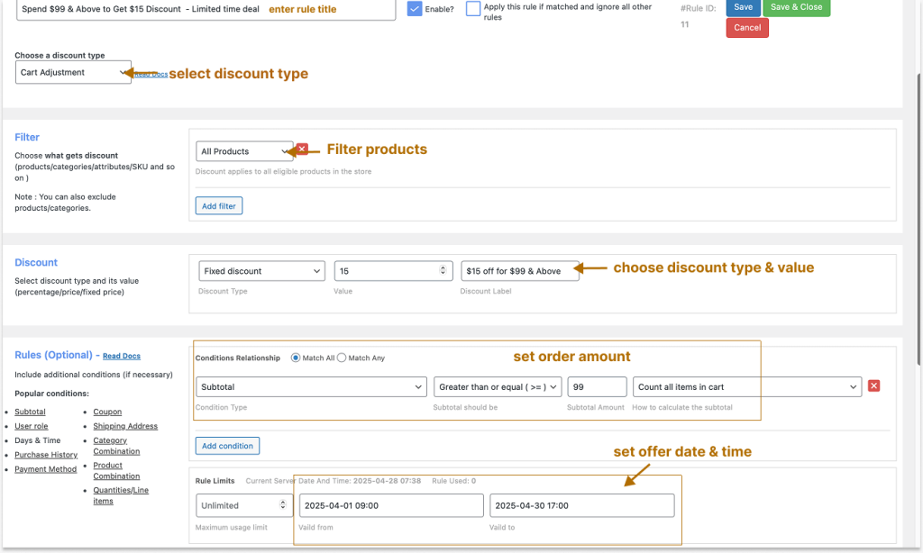The image size is (923, 553).
Task: Click the discount value stepper arrows
Action: pos(443,270)
